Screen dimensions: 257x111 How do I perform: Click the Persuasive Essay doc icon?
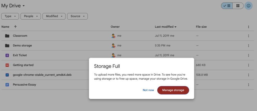click(x=7, y=85)
